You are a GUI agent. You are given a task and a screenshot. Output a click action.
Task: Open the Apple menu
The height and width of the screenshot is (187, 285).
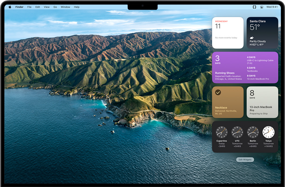coord(10,7)
